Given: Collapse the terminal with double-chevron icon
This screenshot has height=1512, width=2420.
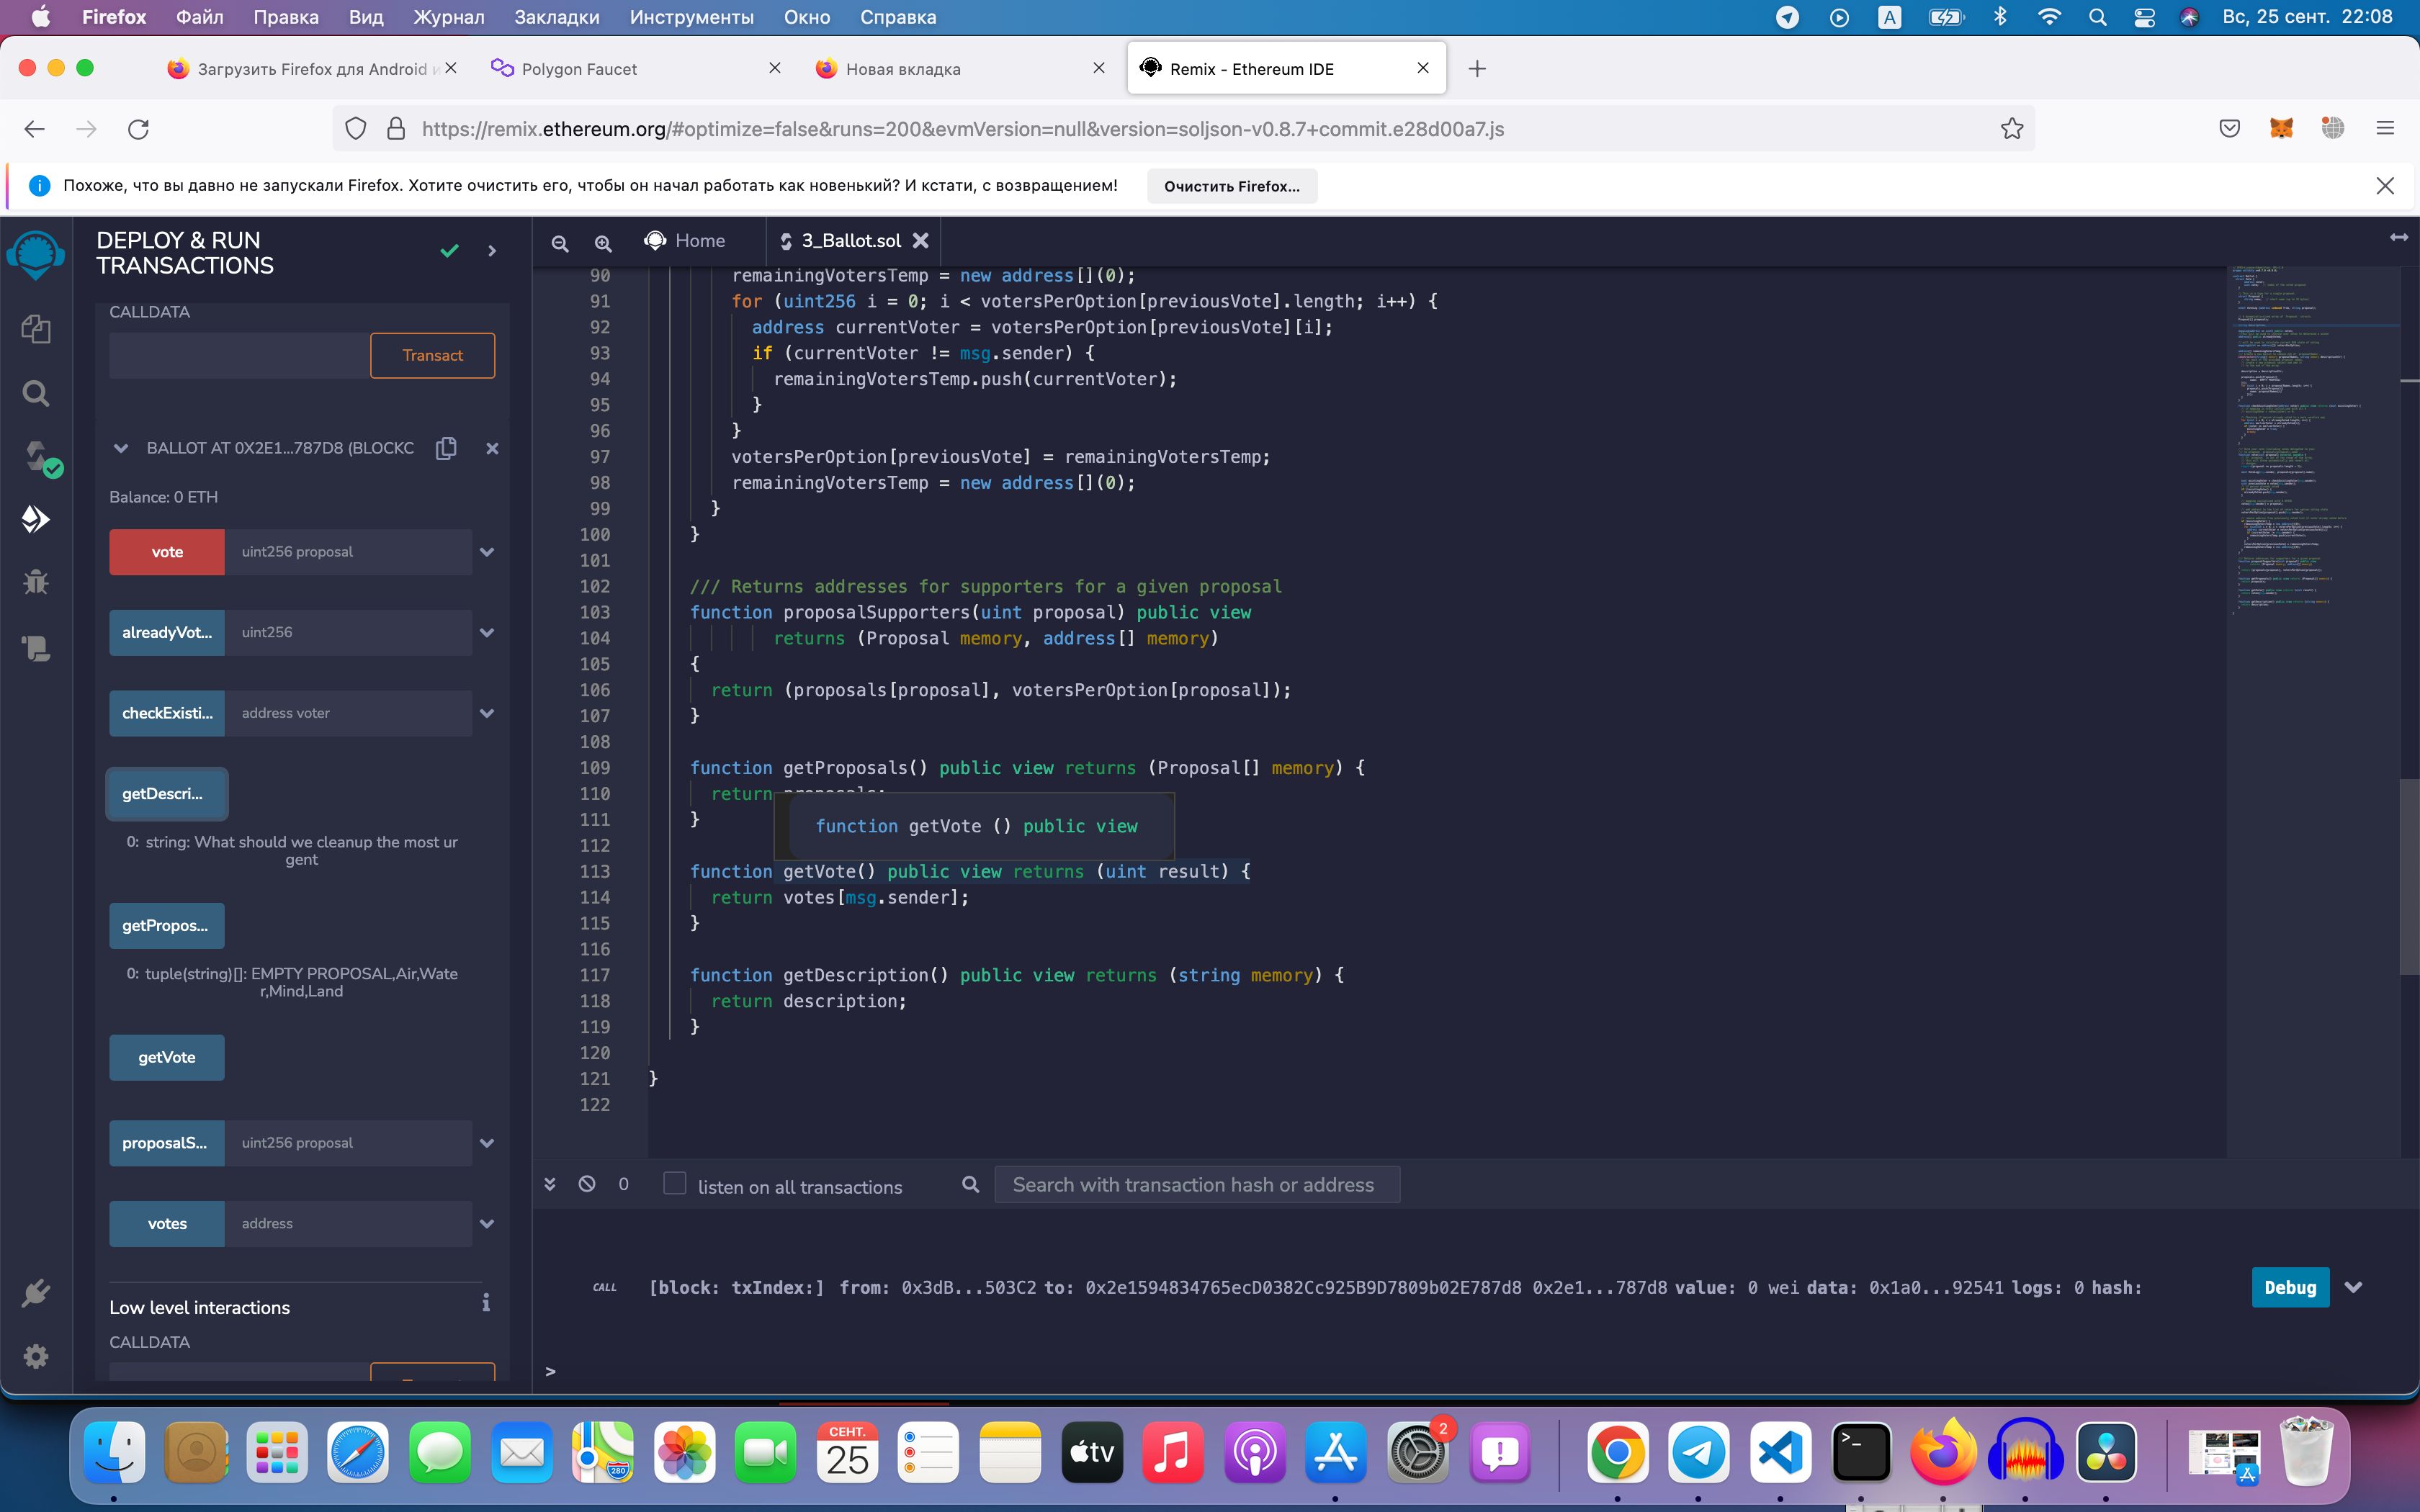Looking at the screenshot, I should click(x=550, y=1184).
